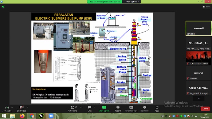
Task: Select suwandi's participant tile
Action: click(198, 73)
